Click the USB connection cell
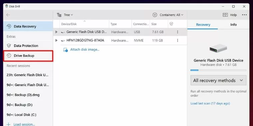 click(x=137, y=32)
